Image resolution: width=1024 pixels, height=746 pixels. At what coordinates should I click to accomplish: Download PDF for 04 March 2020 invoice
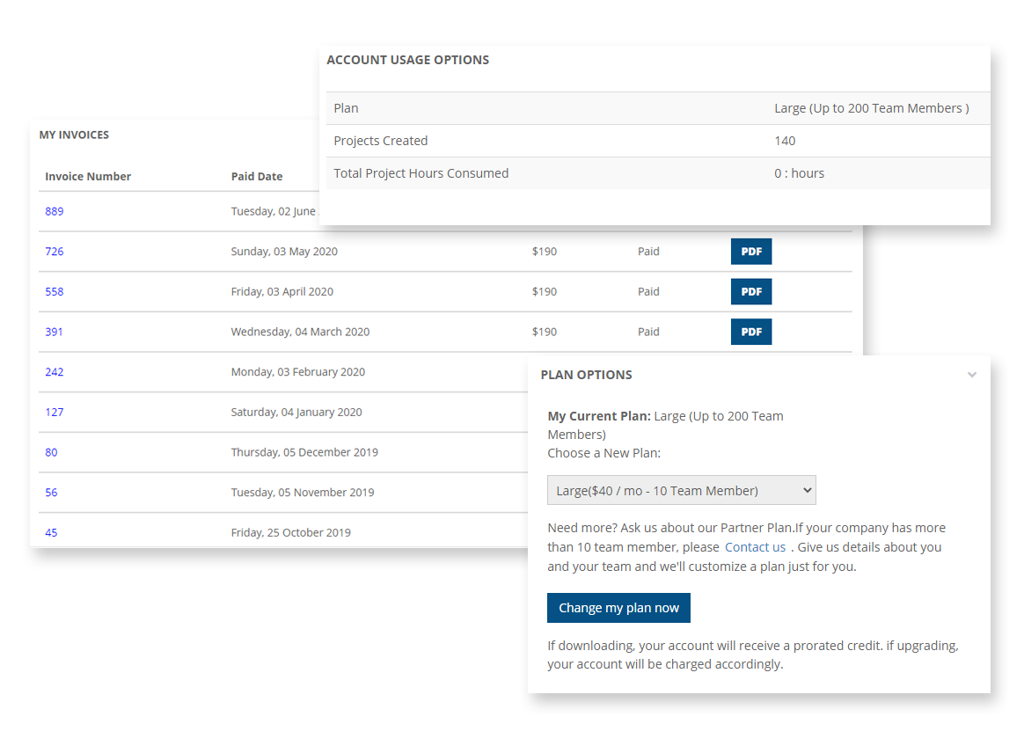(x=751, y=332)
